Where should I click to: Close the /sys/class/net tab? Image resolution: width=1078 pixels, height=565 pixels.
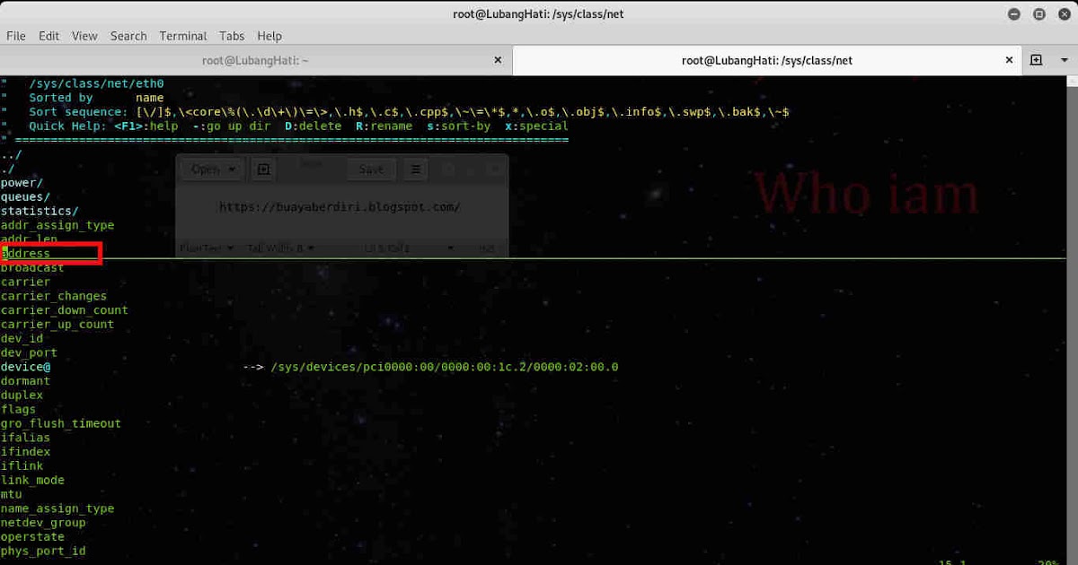pos(1009,60)
